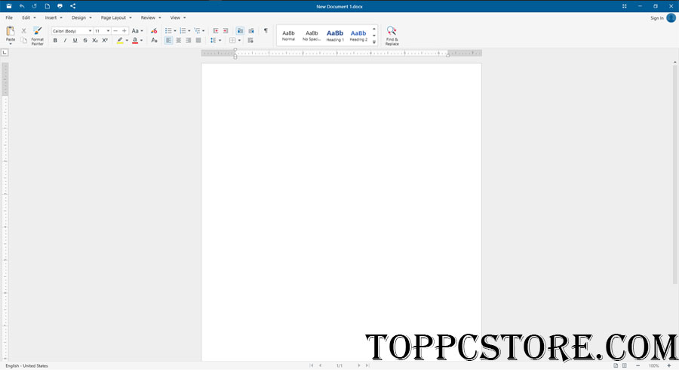679x370 pixels.
Task: Toggle underline formatting
Action: (x=75, y=40)
